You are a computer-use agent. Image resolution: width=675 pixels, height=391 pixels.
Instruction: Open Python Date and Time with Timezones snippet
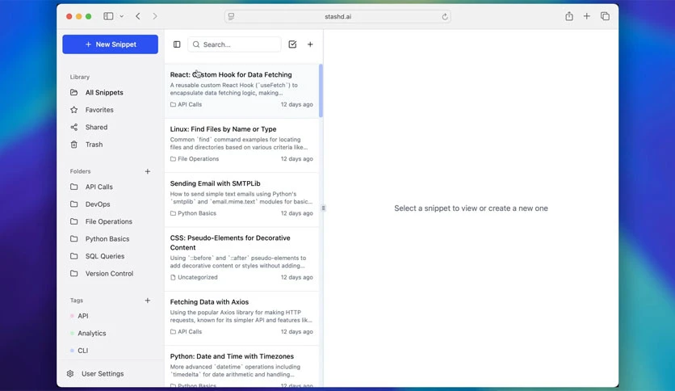coord(241,366)
